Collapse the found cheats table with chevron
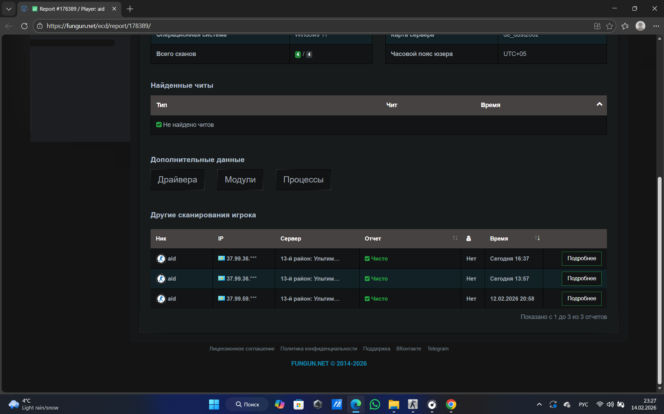 (599, 104)
